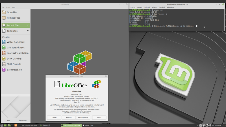Click the Credits button
226x127 pixels.
(54, 118)
